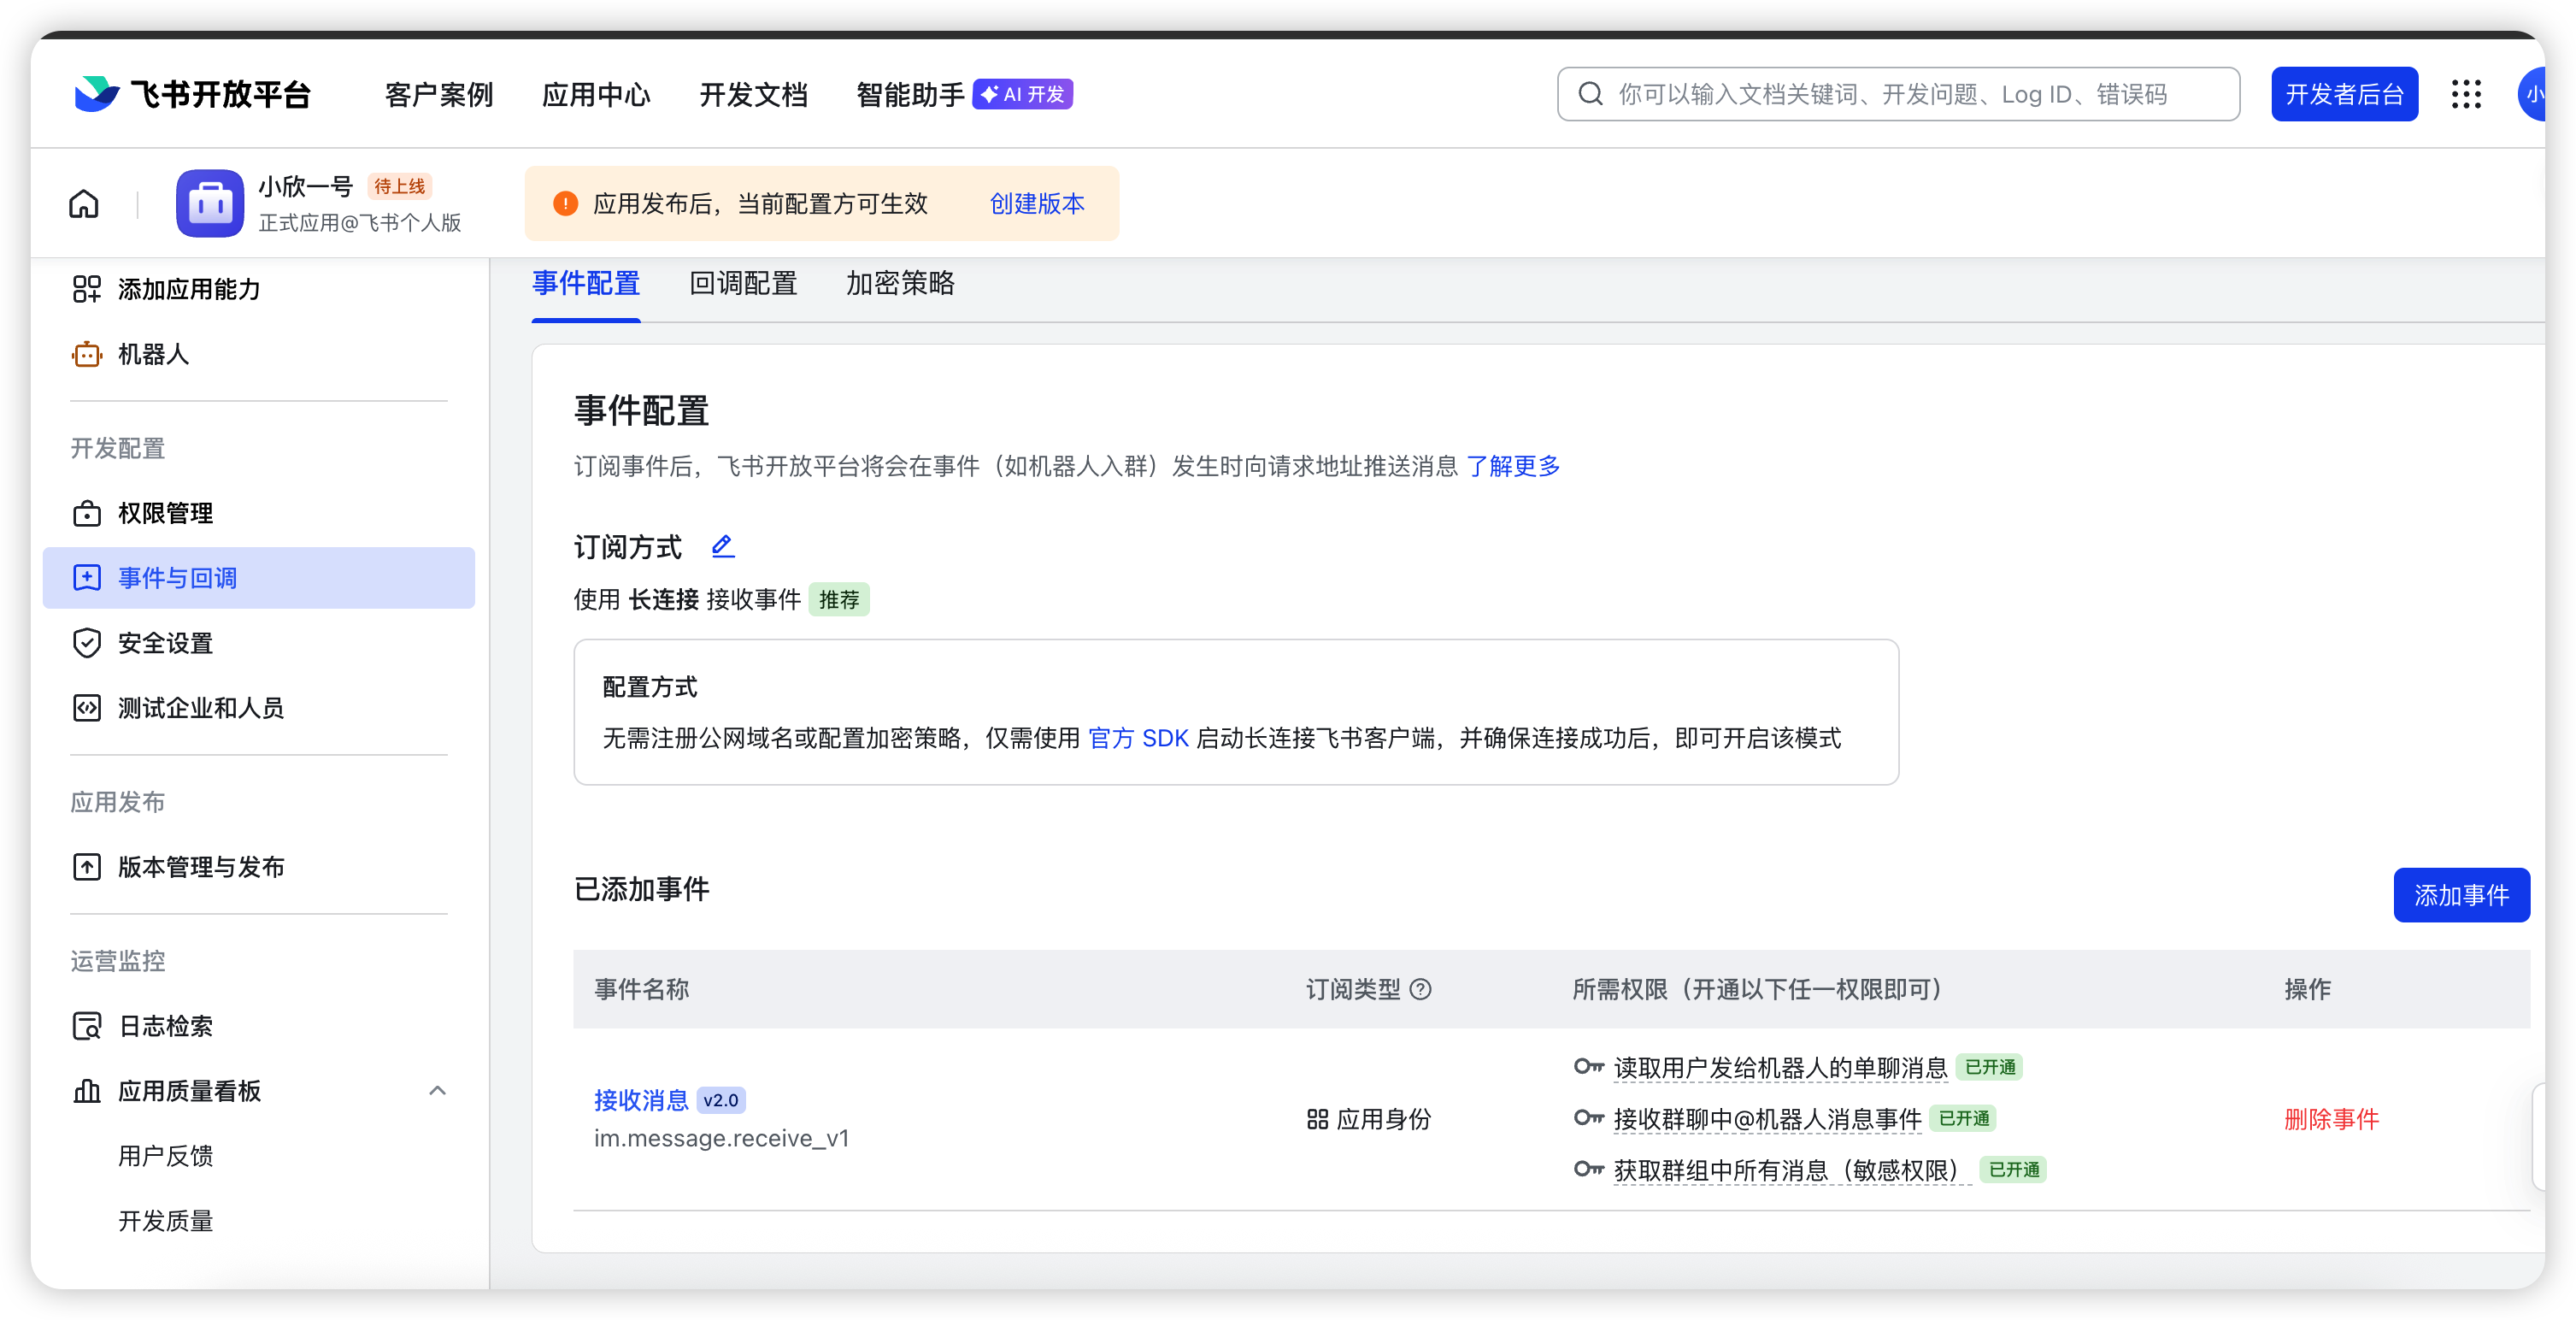This screenshot has height=1320, width=2576.
Task: Switch to the 加密策略 tab
Action: 900,284
